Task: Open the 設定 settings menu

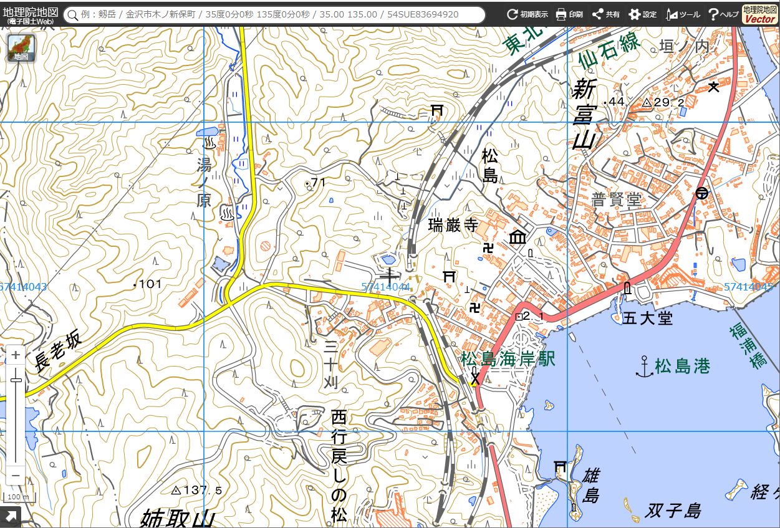Action: point(643,14)
